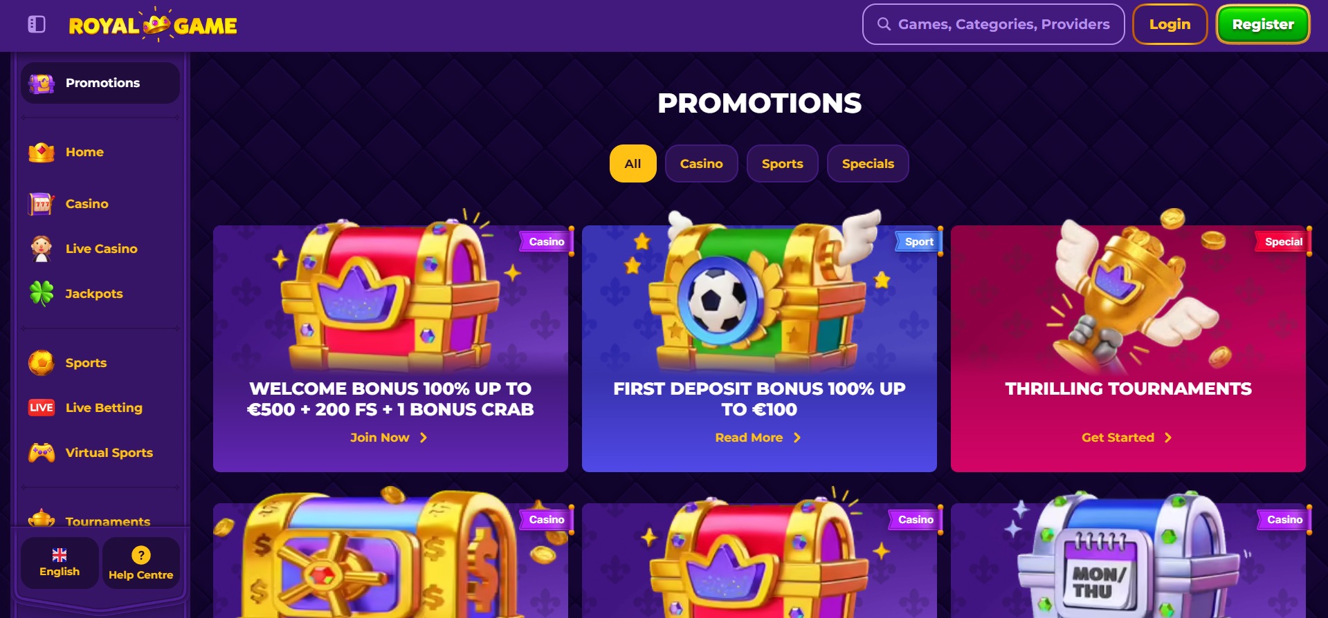Image resolution: width=1328 pixels, height=618 pixels.
Task: Select the Specials filter tab
Action: coord(868,164)
